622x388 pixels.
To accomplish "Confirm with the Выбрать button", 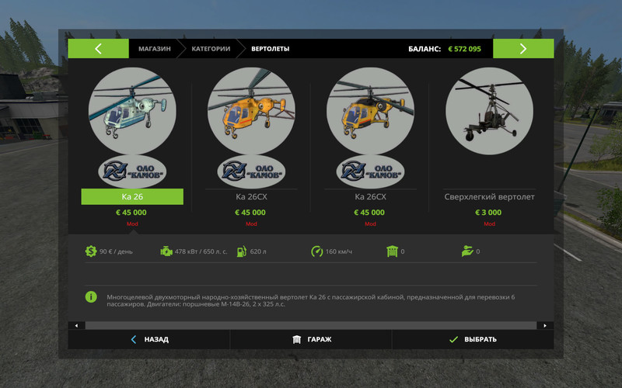I will coord(473,339).
